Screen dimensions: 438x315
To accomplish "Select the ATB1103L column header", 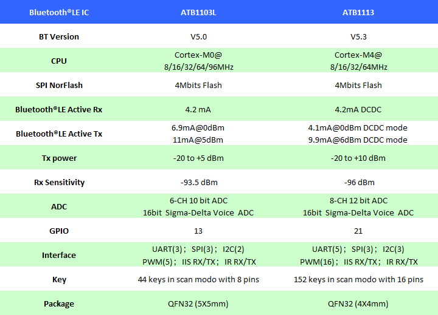I will [x=198, y=12].
